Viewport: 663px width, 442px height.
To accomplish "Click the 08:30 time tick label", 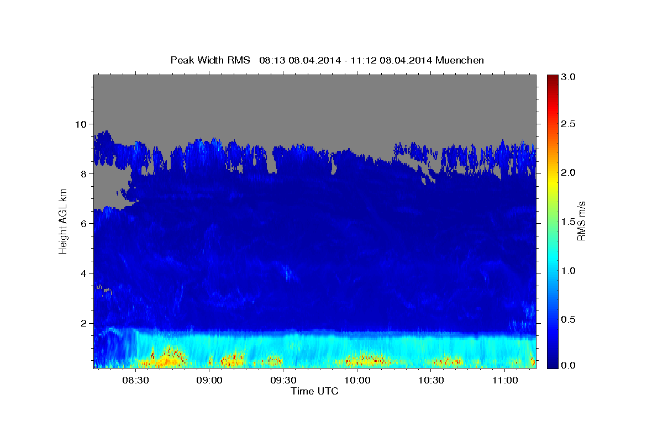I will pos(136,380).
